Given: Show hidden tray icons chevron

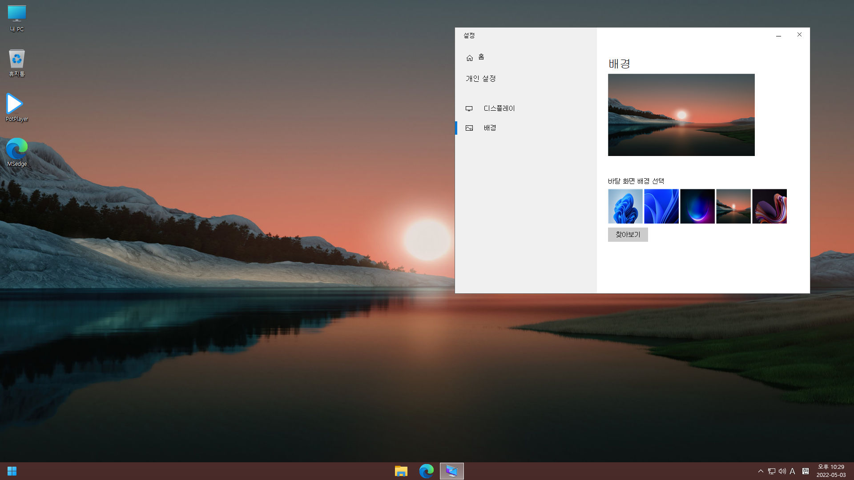Looking at the screenshot, I should tap(761, 471).
